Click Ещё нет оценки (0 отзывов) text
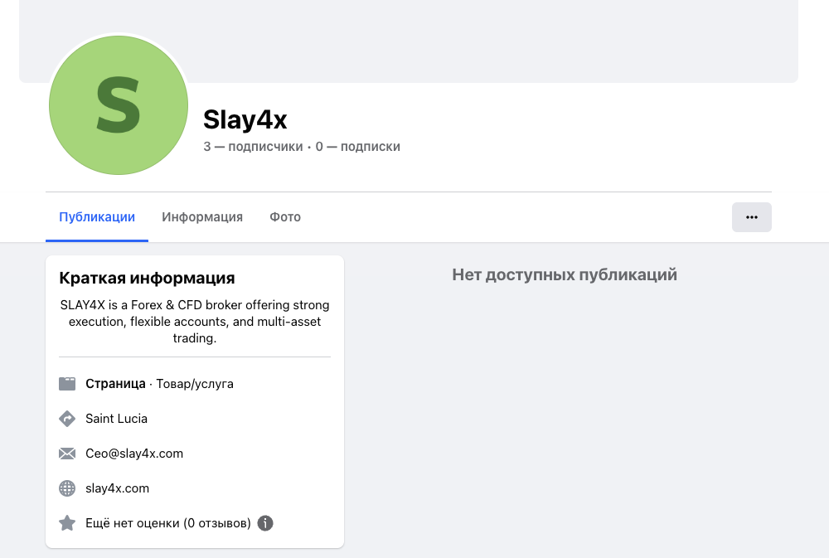 point(168,524)
